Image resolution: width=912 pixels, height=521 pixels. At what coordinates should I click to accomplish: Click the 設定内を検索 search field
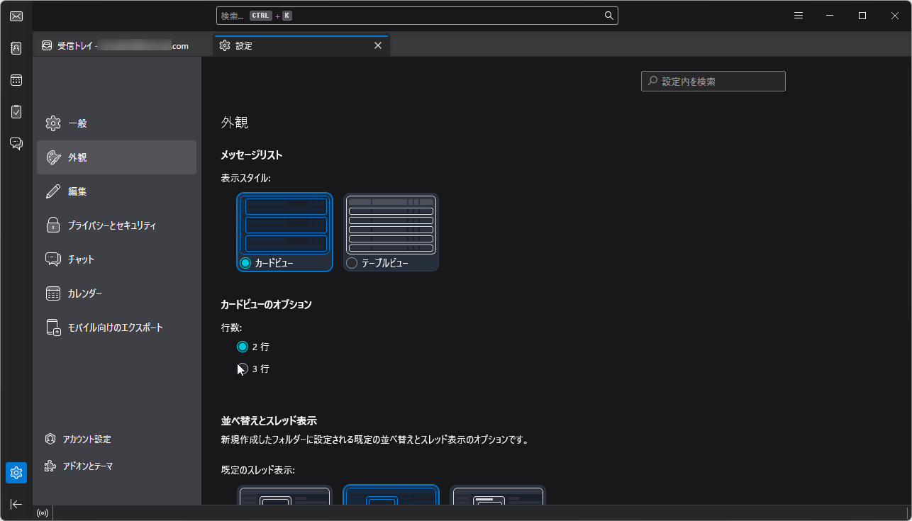713,81
